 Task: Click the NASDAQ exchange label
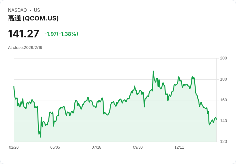tap(17, 10)
